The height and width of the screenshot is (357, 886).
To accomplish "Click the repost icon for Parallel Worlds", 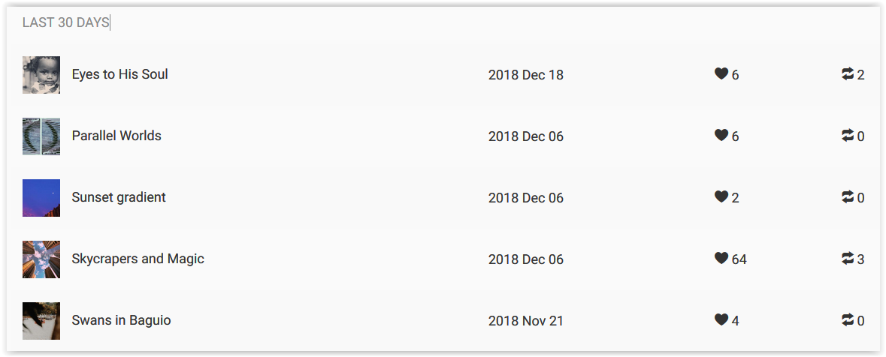I will pyautogui.click(x=848, y=135).
